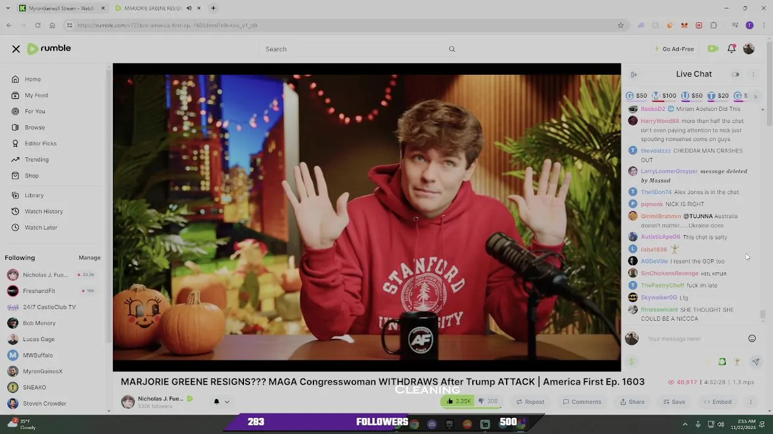Open My Feed in the sidebar
773x434 pixels.
[x=36, y=95]
